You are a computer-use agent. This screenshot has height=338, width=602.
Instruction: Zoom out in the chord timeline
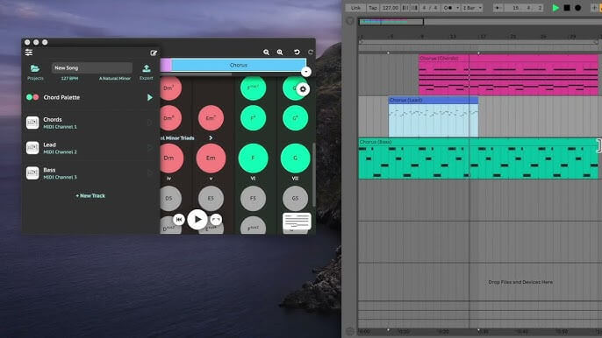tap(266, 53)
